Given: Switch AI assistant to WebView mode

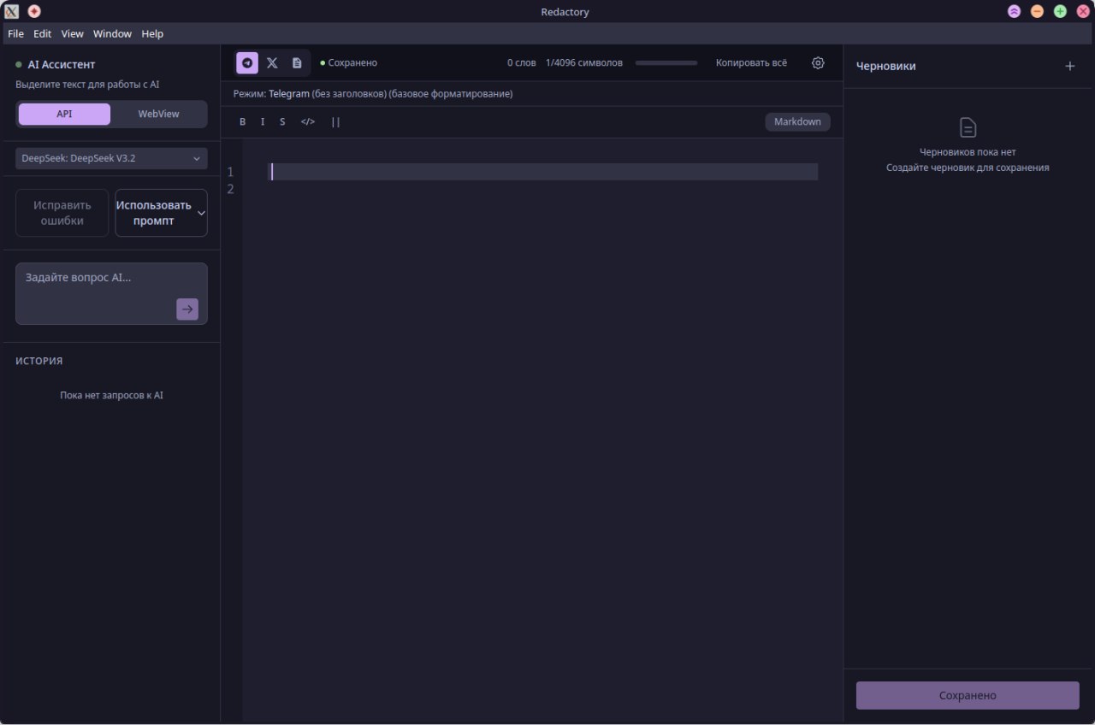Looking at the screenshot, I should click(158, 114).
